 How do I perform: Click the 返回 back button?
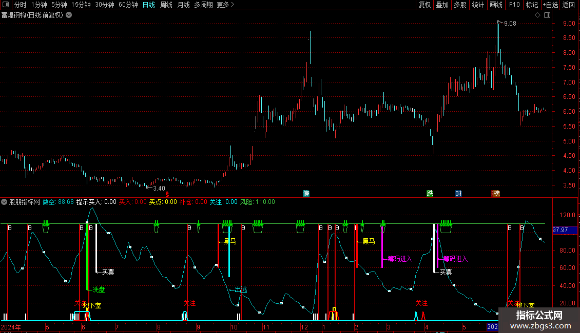[569, 5]
